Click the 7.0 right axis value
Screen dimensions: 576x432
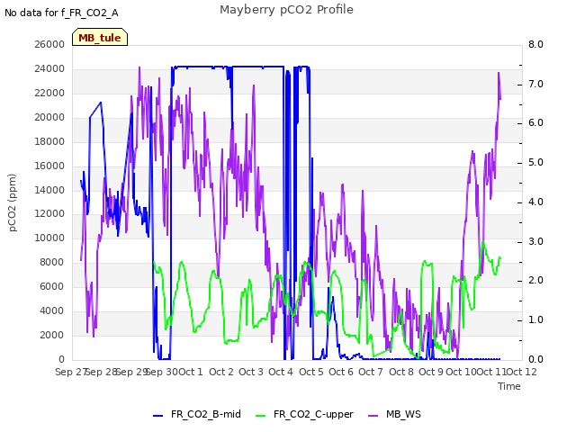535,84
